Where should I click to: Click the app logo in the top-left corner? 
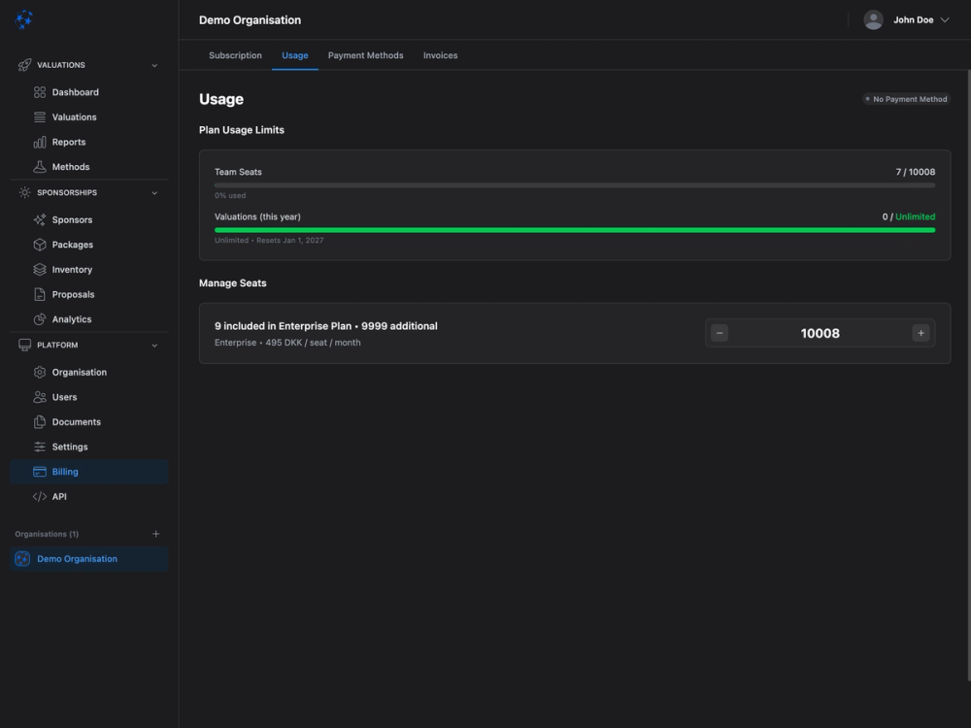(x=24, y=18)
